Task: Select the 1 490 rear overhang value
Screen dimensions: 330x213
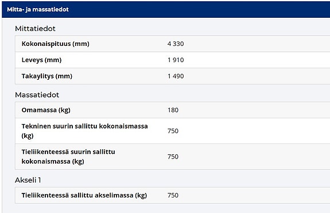Action: click(x=176, y=76)
